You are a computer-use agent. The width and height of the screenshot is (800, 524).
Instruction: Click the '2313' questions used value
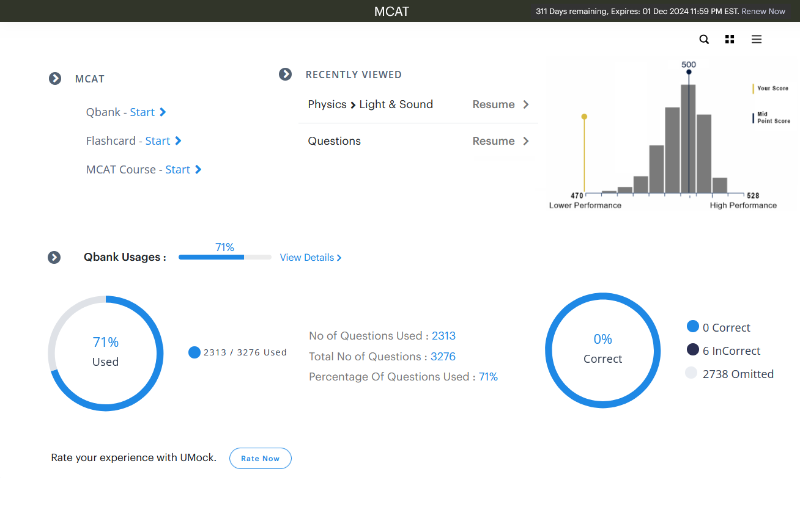[x=443, y=336]
